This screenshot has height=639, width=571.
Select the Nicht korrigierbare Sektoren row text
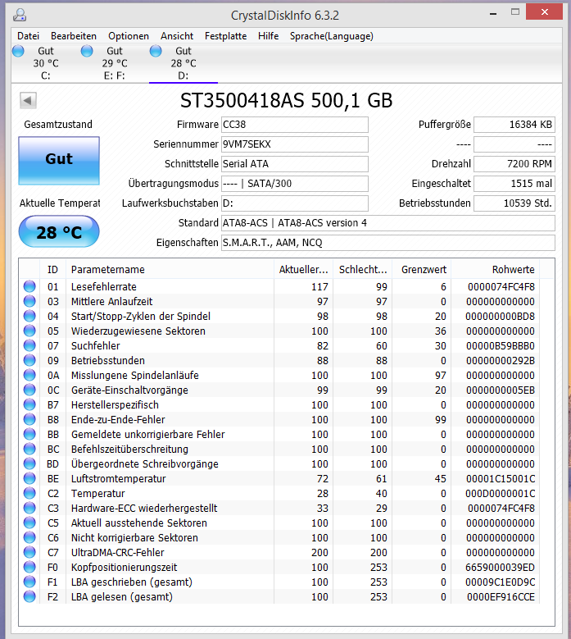click(134, 537)
